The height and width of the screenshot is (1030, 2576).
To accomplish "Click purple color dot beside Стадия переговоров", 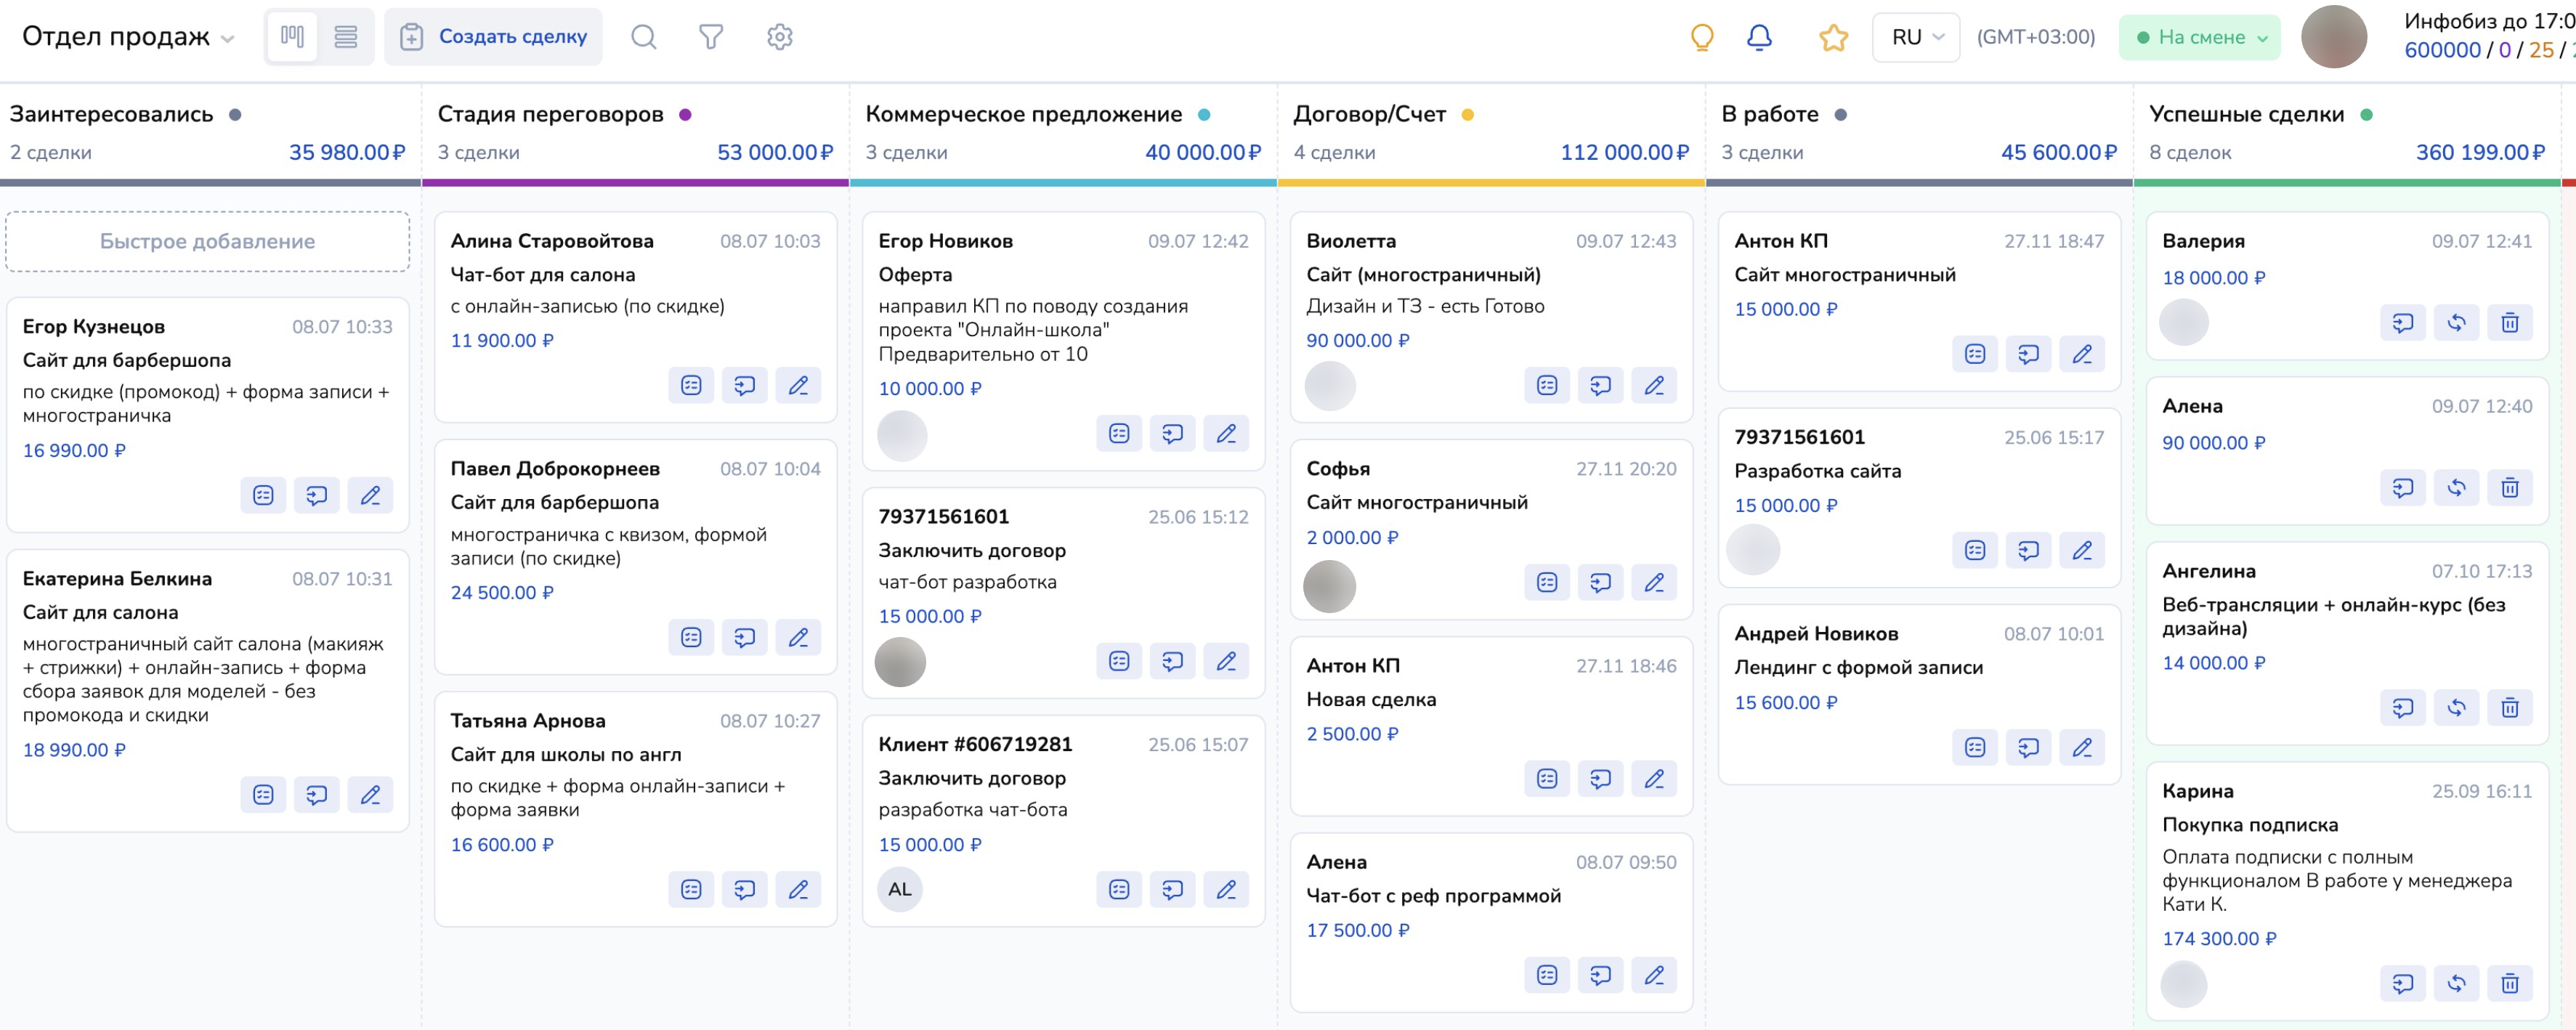I will coord(685,114).
